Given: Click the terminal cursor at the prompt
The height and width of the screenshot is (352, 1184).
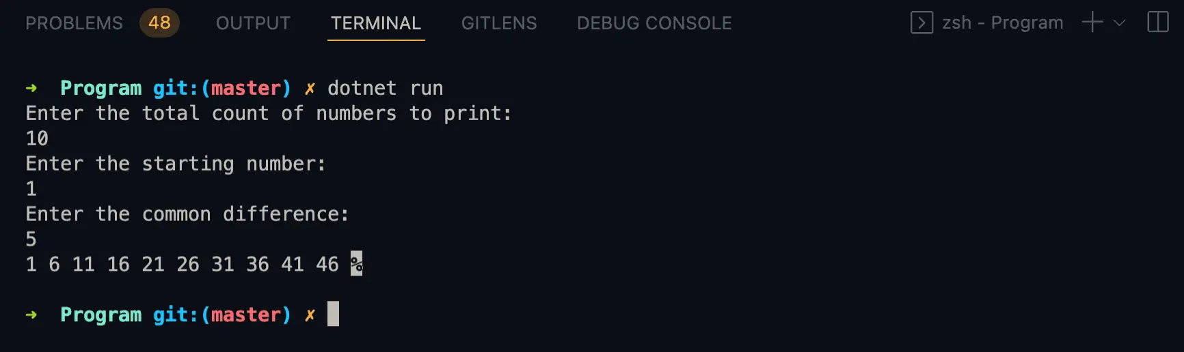Looking at the screenshot, I should point(333,314).
